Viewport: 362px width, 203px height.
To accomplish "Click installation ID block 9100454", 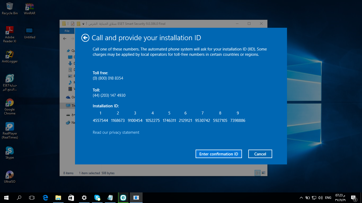I will tap(135, 121).
